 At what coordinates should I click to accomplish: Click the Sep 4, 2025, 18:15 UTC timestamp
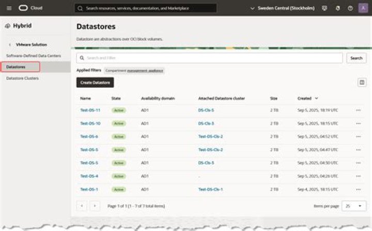[318, 189]
